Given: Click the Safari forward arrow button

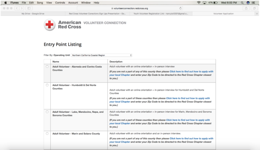Looking at the screenshot, I should (21, 8).
